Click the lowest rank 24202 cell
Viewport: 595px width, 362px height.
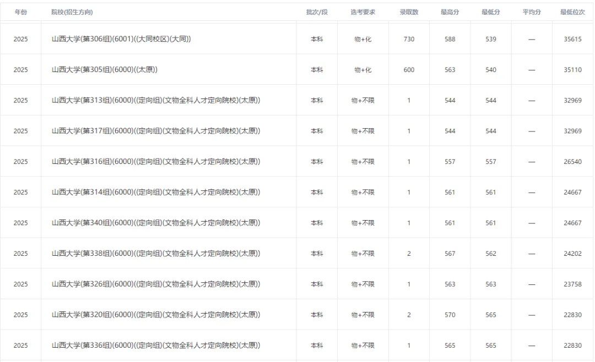tap(572, 254)
